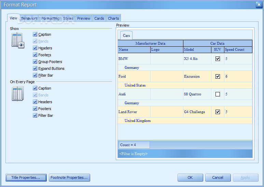Click the Show section table-with-eye icon
Image resolution: width=264 pixels, height=187 pixels.
pyautogui.click(x=18, y=41)
